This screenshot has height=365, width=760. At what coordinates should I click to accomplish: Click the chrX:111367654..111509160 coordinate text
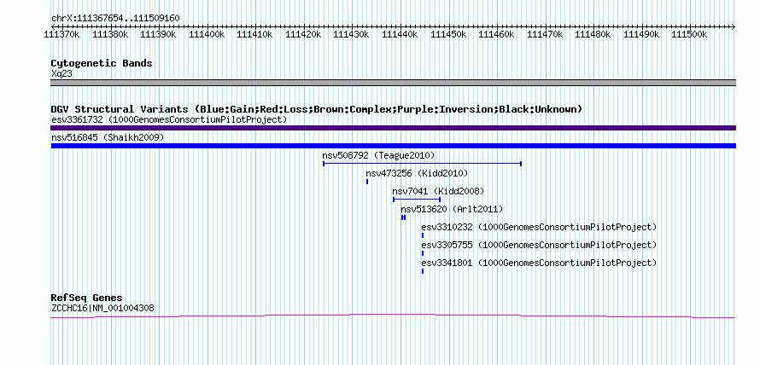tap(115, 19)
